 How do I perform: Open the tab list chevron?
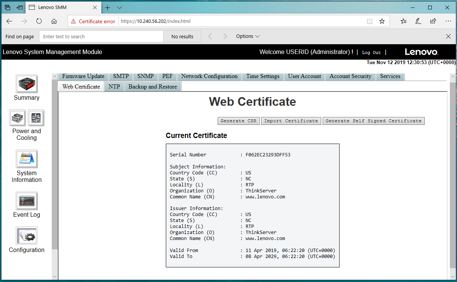tap(119, 7)
